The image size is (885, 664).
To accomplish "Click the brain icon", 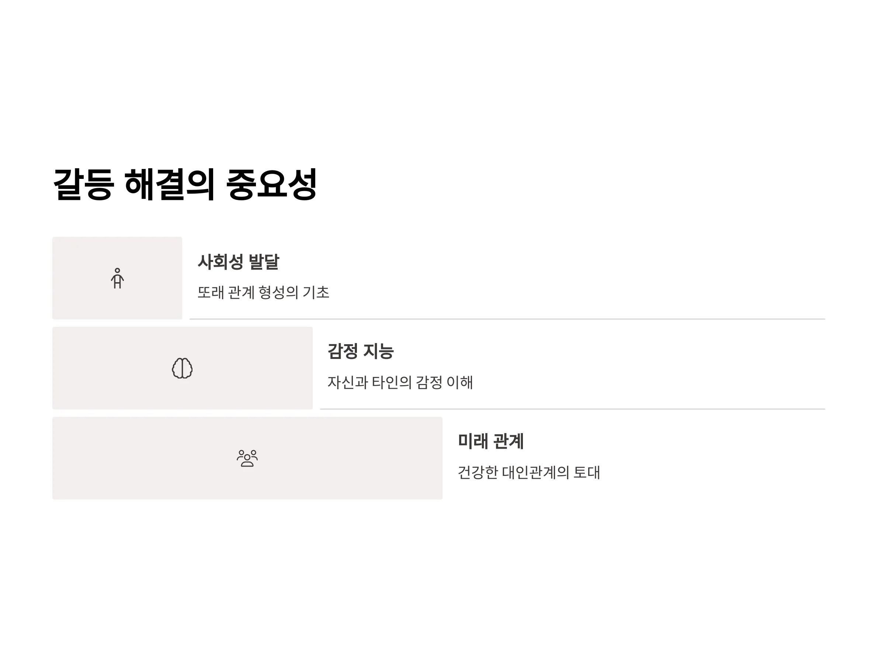I will click(x=182, y=368).
